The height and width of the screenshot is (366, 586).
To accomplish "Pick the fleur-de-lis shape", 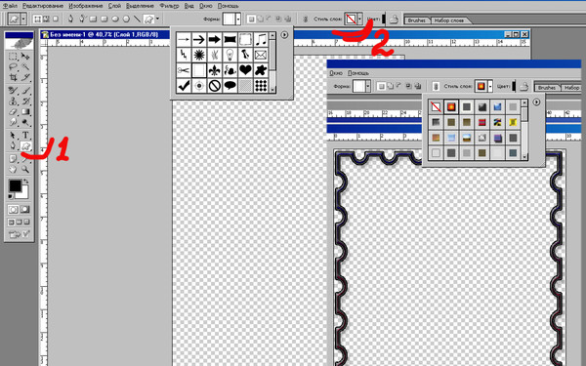I will tap(215, 70).
